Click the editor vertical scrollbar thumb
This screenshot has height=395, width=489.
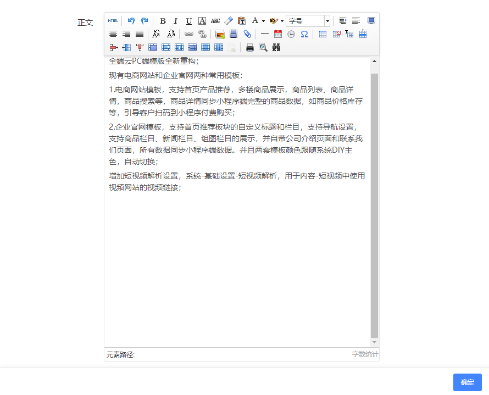[374, 203]
